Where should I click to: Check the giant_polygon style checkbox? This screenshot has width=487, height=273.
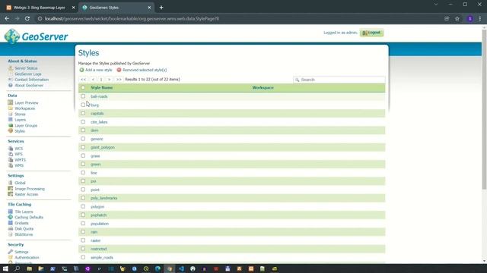(x=83, y=147)
